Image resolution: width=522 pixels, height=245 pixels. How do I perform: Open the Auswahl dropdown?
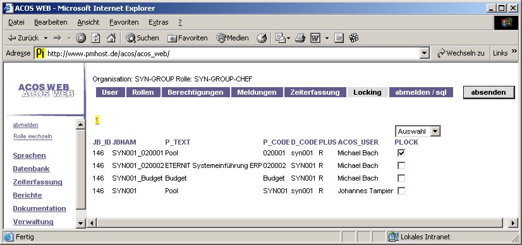point(418,131)
